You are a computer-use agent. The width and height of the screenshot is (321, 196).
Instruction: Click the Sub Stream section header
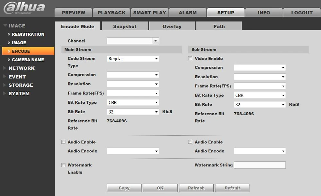248,49
